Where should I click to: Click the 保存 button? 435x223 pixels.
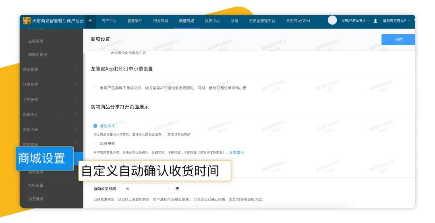pos(398,40)
